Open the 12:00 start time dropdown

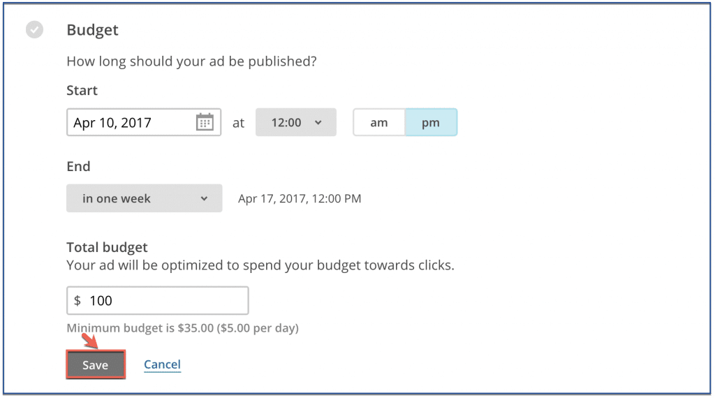[x=296, y=122]
